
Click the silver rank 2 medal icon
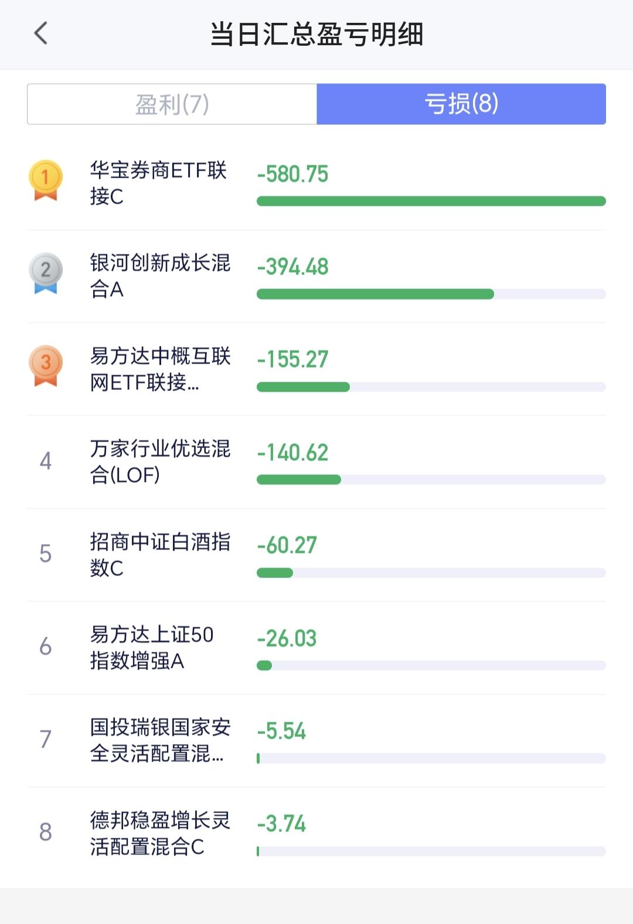click(46, 273)
